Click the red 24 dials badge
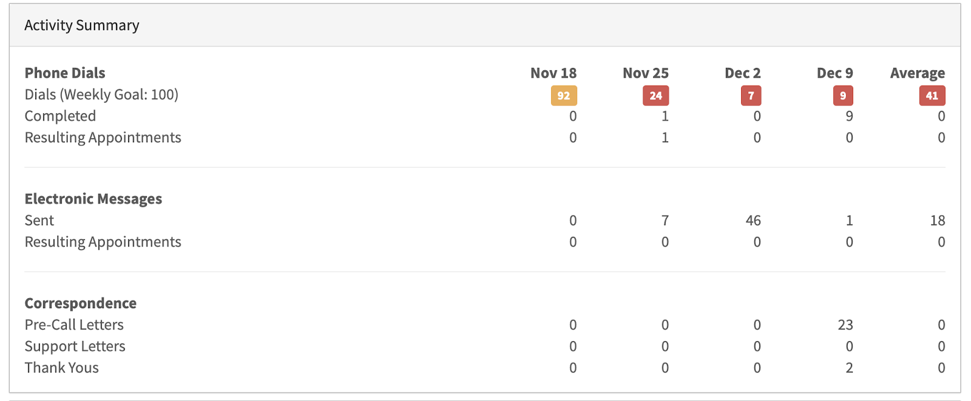This screenshot has height=401, width=971. [x=656, y=96]
